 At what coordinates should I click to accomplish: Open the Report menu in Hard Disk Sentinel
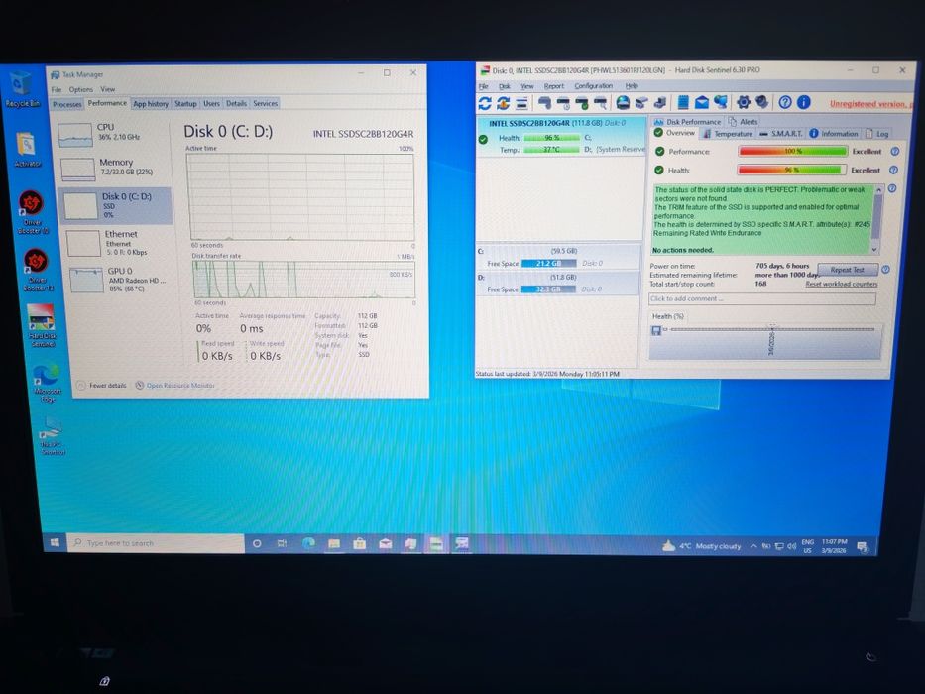tap(554, 86)
